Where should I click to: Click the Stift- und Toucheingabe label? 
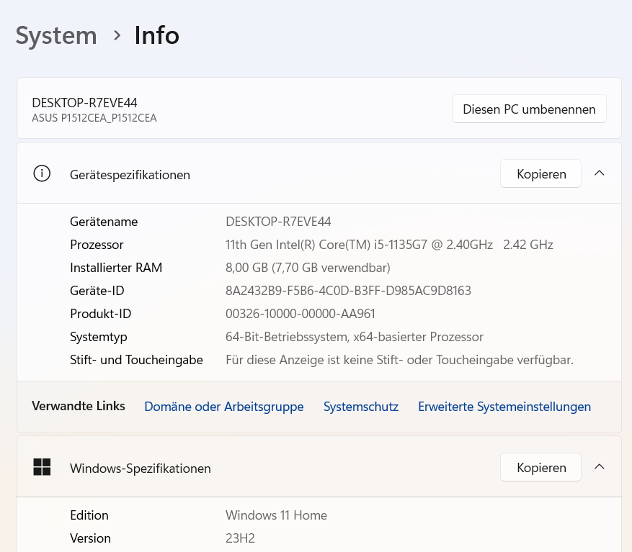click(x=136, y=360)
